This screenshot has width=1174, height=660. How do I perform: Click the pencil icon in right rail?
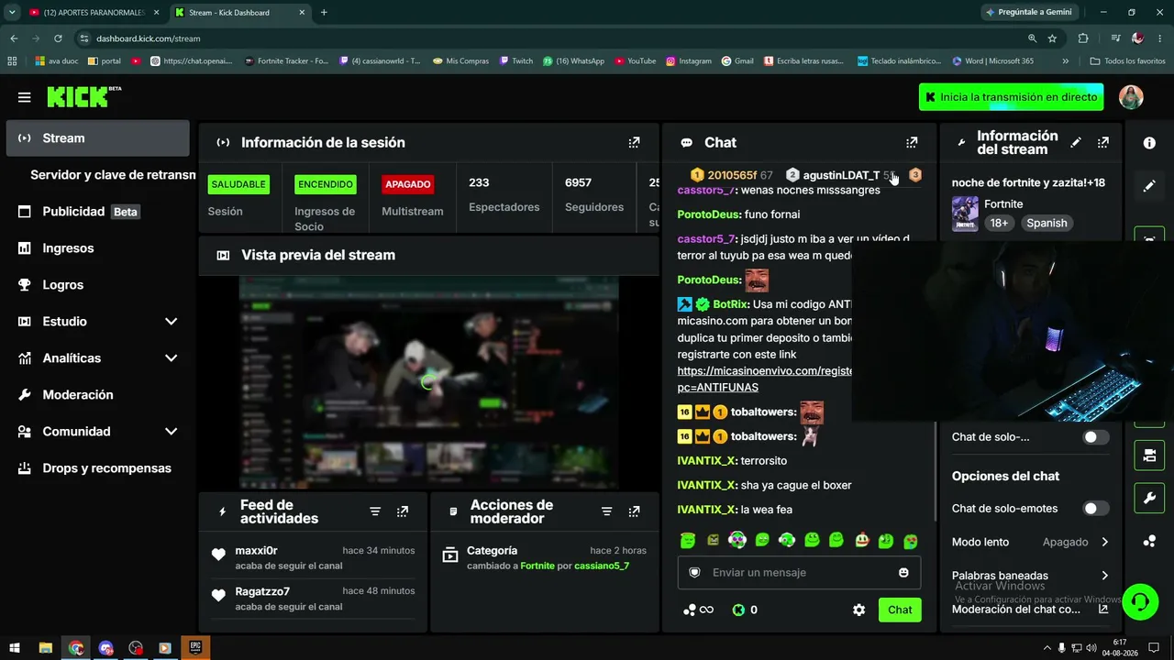1149,185
